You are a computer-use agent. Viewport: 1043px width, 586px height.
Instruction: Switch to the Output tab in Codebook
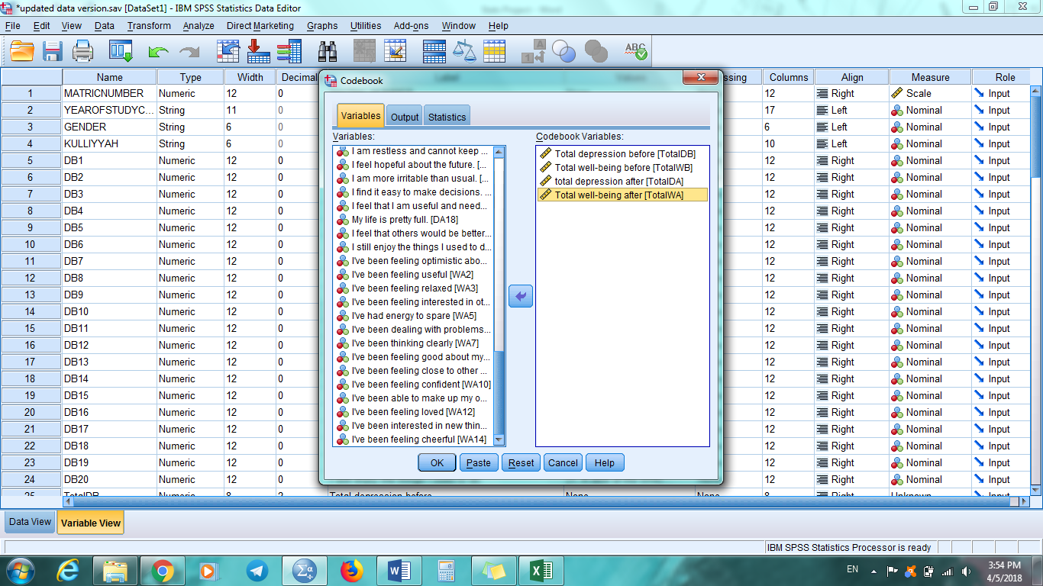tap(404, 116)
